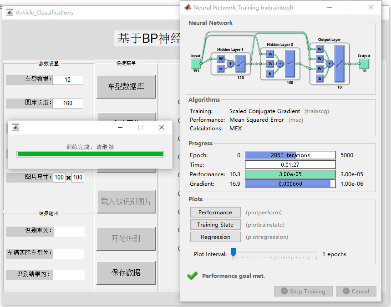Click the gradient goal value 1.00e-06
The height and width of the screenshot is (307, 391).
[x=352, y=184]
